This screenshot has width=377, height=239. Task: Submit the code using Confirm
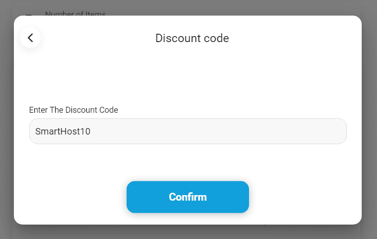point(187,197)
